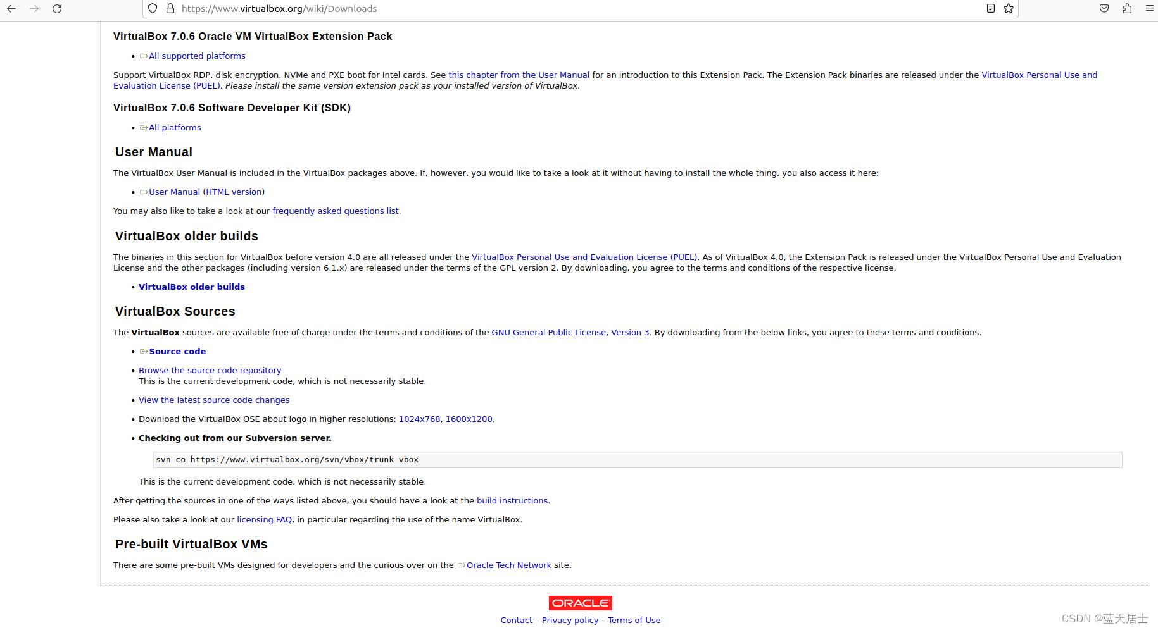The image size is (1158, 630).
Task: Open the Source code download link
Action: pyautogui.click(x=177, y=352)
